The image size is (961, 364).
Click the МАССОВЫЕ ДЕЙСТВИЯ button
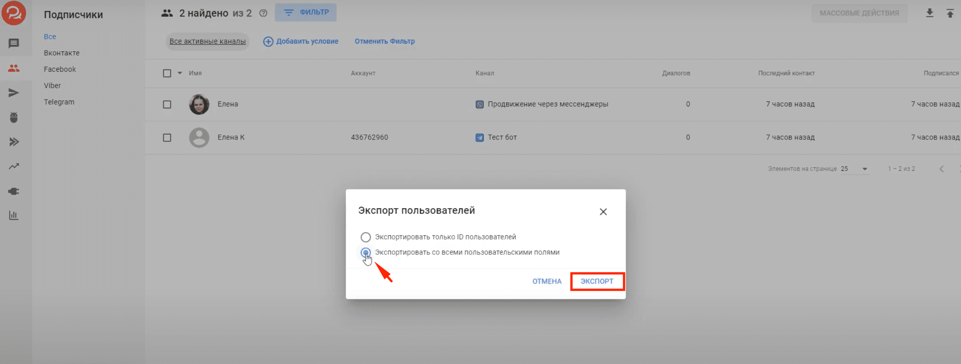[859, 13]
